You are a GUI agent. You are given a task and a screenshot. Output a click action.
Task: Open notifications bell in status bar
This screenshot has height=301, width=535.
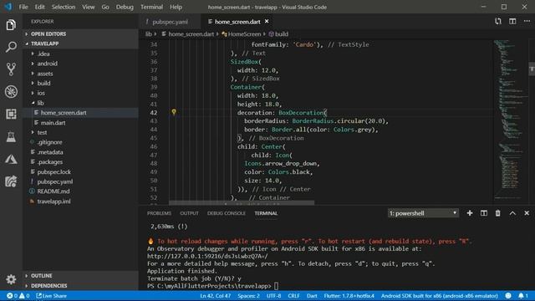point(523,295)
